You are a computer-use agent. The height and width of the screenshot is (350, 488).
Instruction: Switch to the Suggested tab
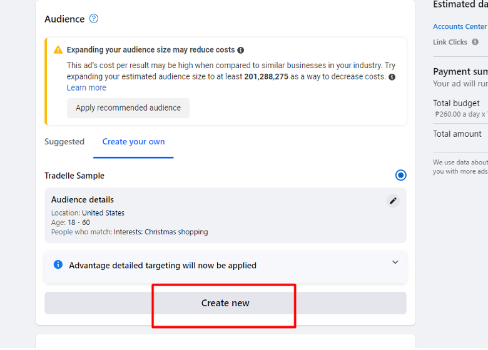click(64, 142)
